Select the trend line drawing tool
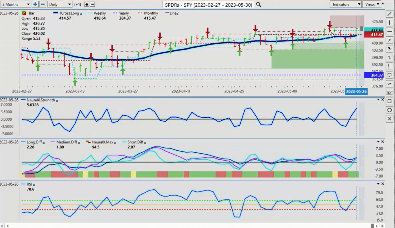This screenshot has height=228, width=395. [389, 14]
